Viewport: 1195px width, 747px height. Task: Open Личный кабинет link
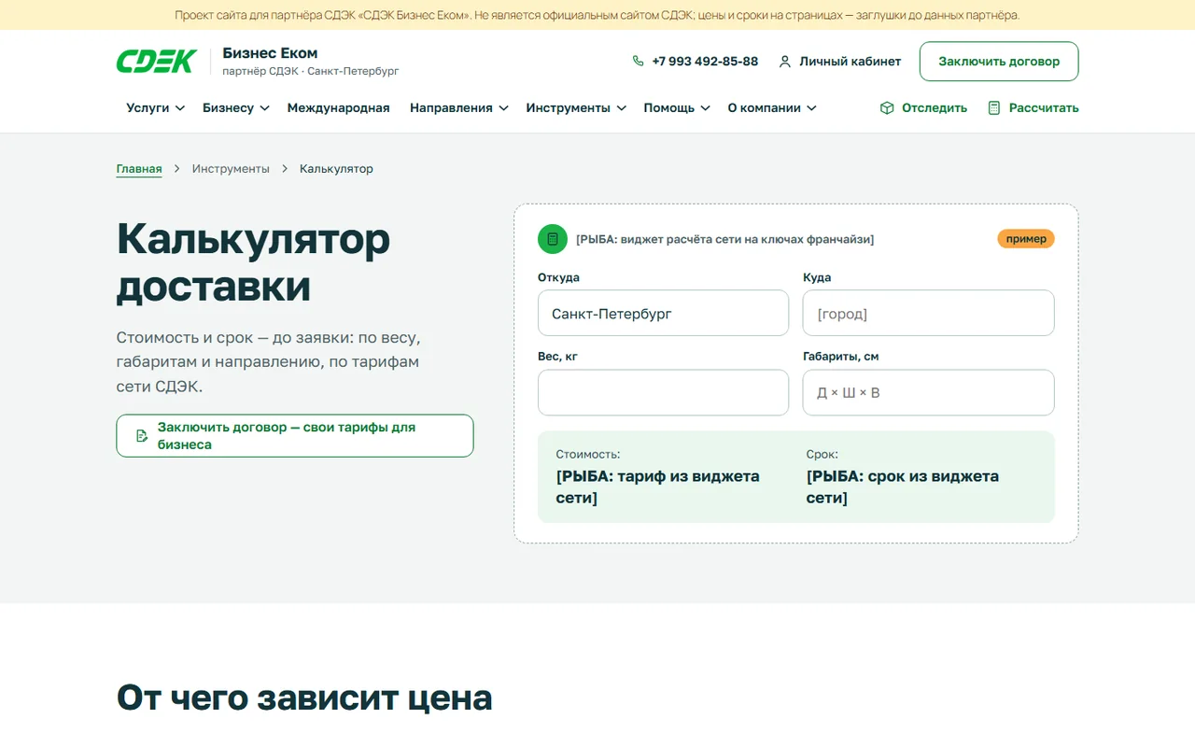pos(840,62)
